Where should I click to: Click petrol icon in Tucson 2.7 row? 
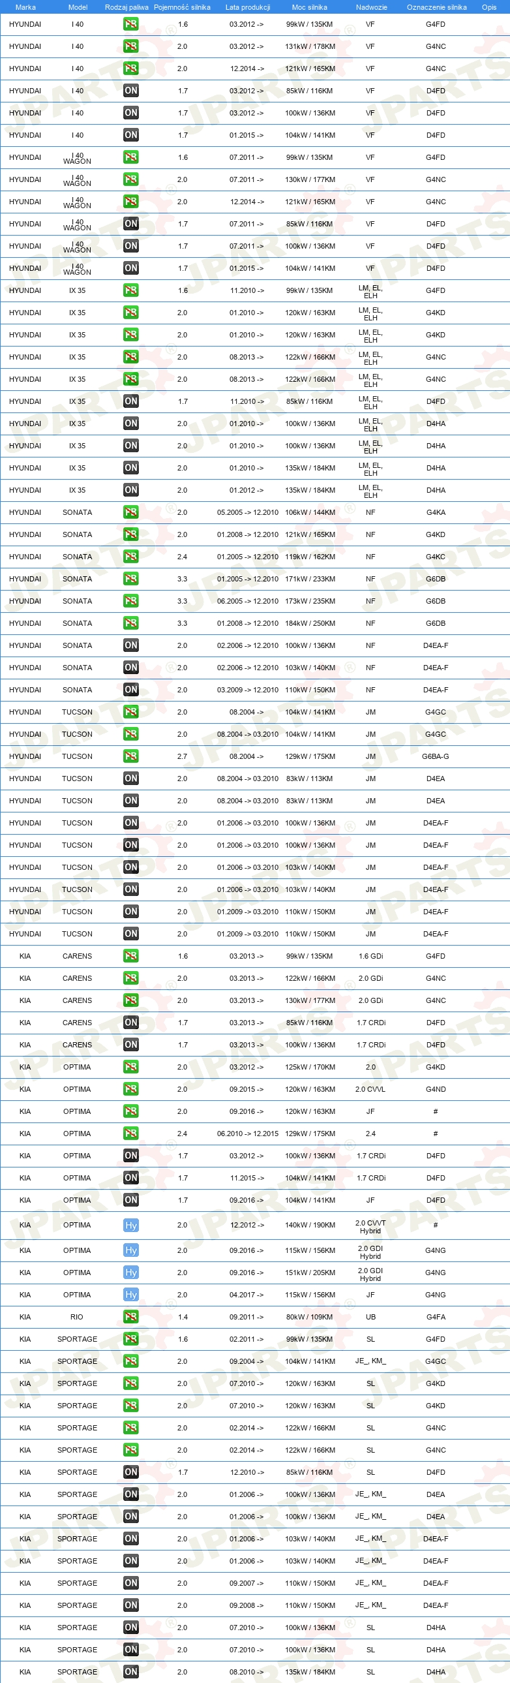(130, 756)
